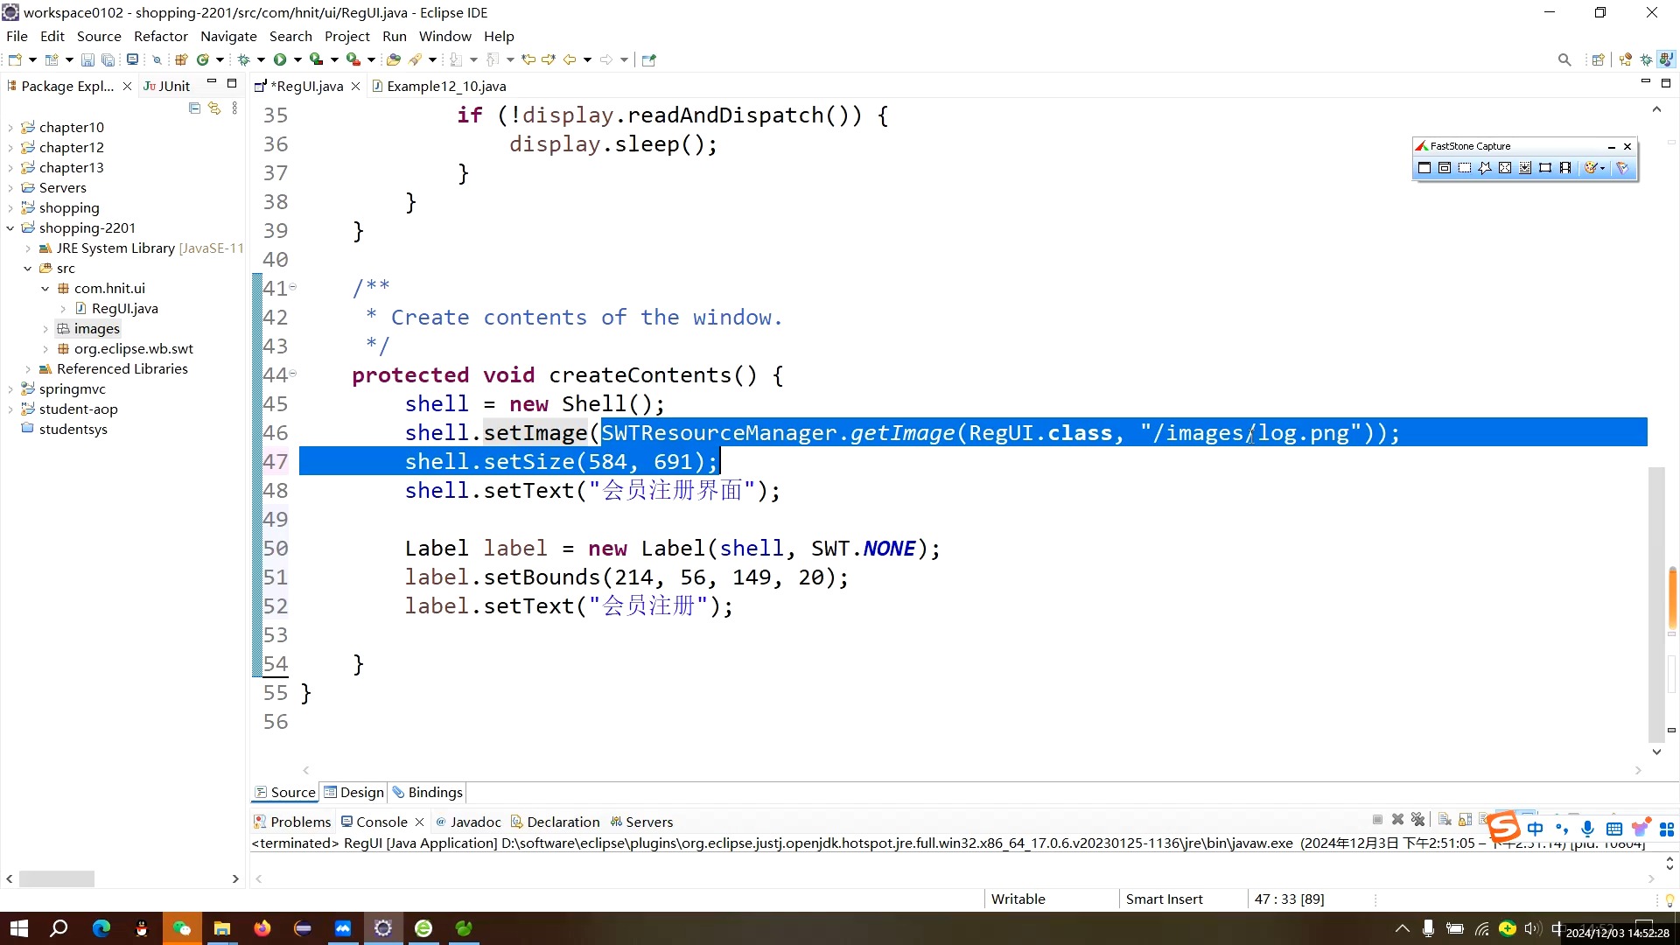The height and width of the screenshot is (945, 1680).
Task: Click Link with Editor icon in Package Explorer
Action: (214, 108)
